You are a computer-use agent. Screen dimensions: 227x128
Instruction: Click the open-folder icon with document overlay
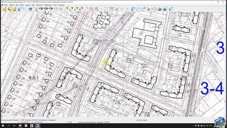click(10, 9)
